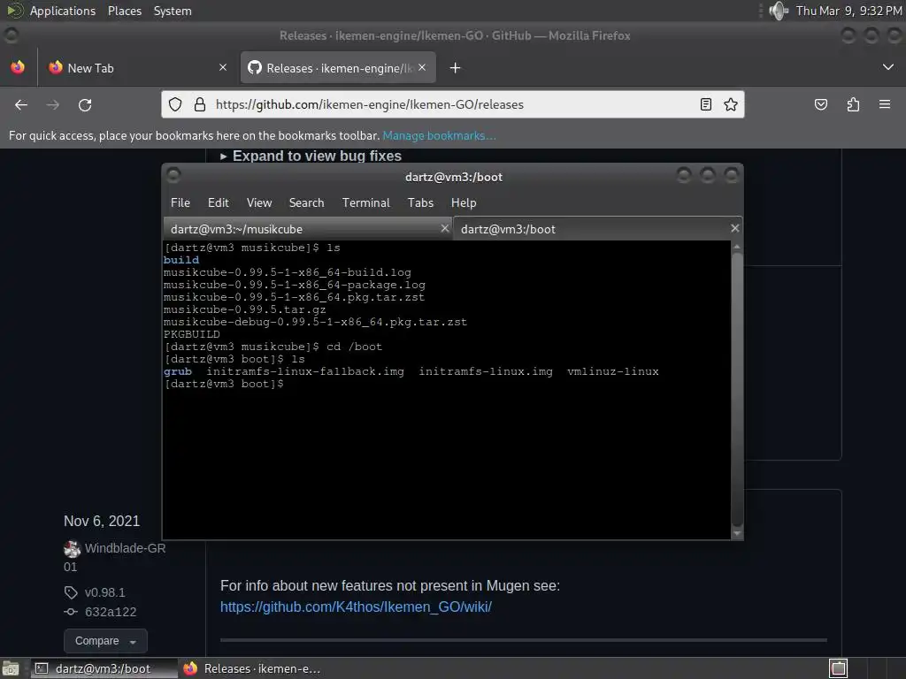Image resolution: width=906 pixels, height=679 pixels.
Task: Open Firefox extensions icon
Action: 853,104
